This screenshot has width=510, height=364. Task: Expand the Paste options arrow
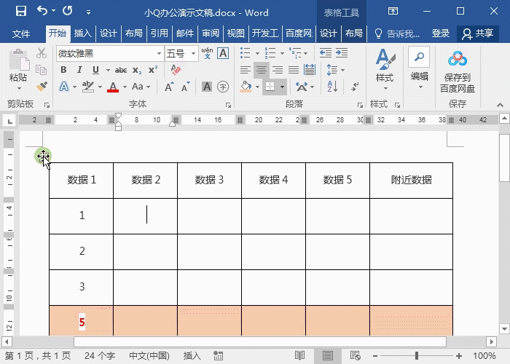coord(19,88)
